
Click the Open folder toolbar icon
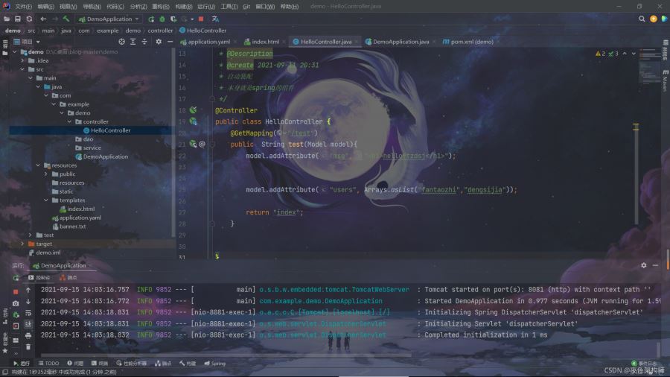(x=7, y=19)
